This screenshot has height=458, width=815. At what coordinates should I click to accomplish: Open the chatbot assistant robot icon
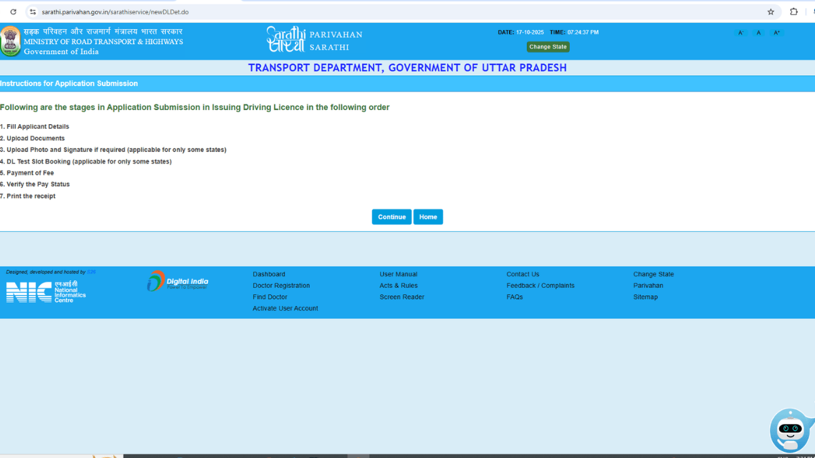click(789, 430)
